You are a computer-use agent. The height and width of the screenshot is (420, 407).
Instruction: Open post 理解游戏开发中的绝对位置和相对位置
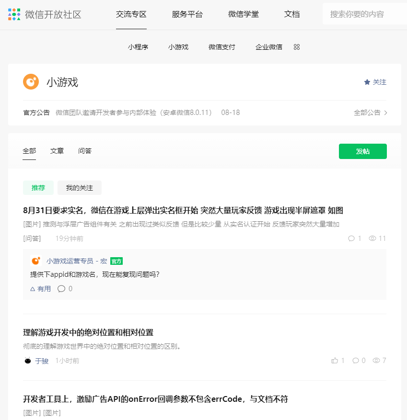click(x=88, y=333)
